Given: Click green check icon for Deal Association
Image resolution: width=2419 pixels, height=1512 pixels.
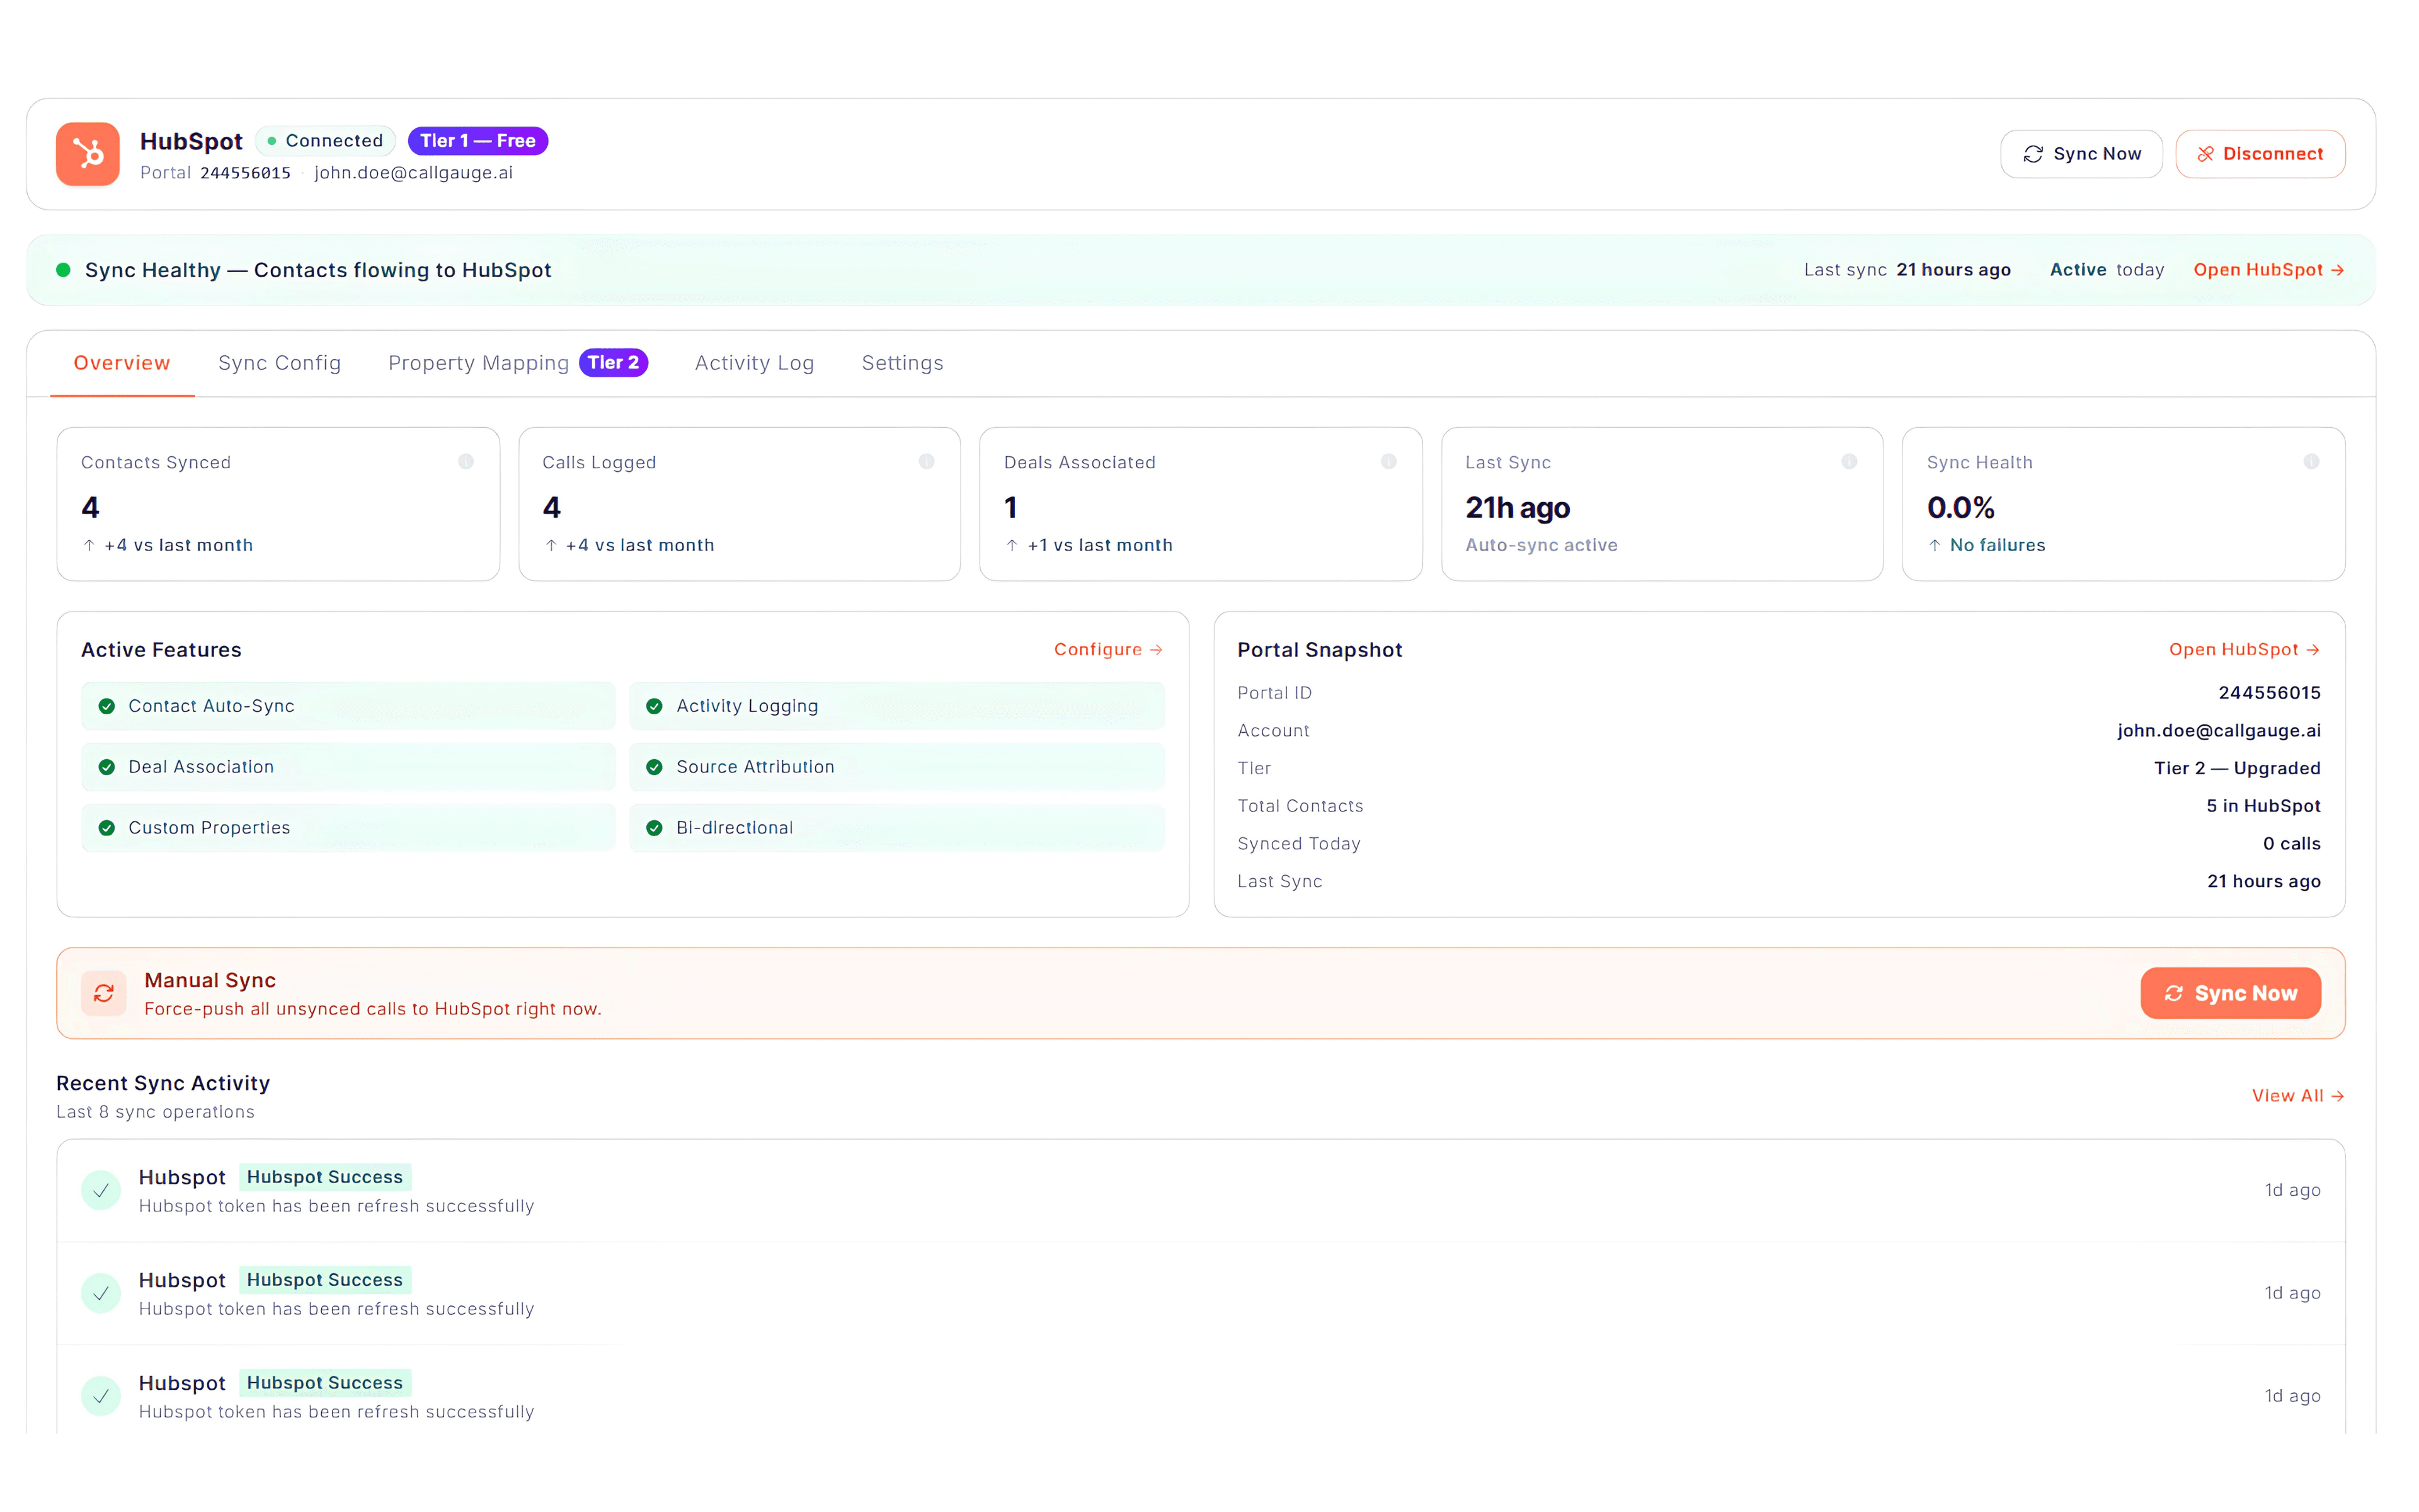Looking at the screenshot, I should (x=106, y=767).
